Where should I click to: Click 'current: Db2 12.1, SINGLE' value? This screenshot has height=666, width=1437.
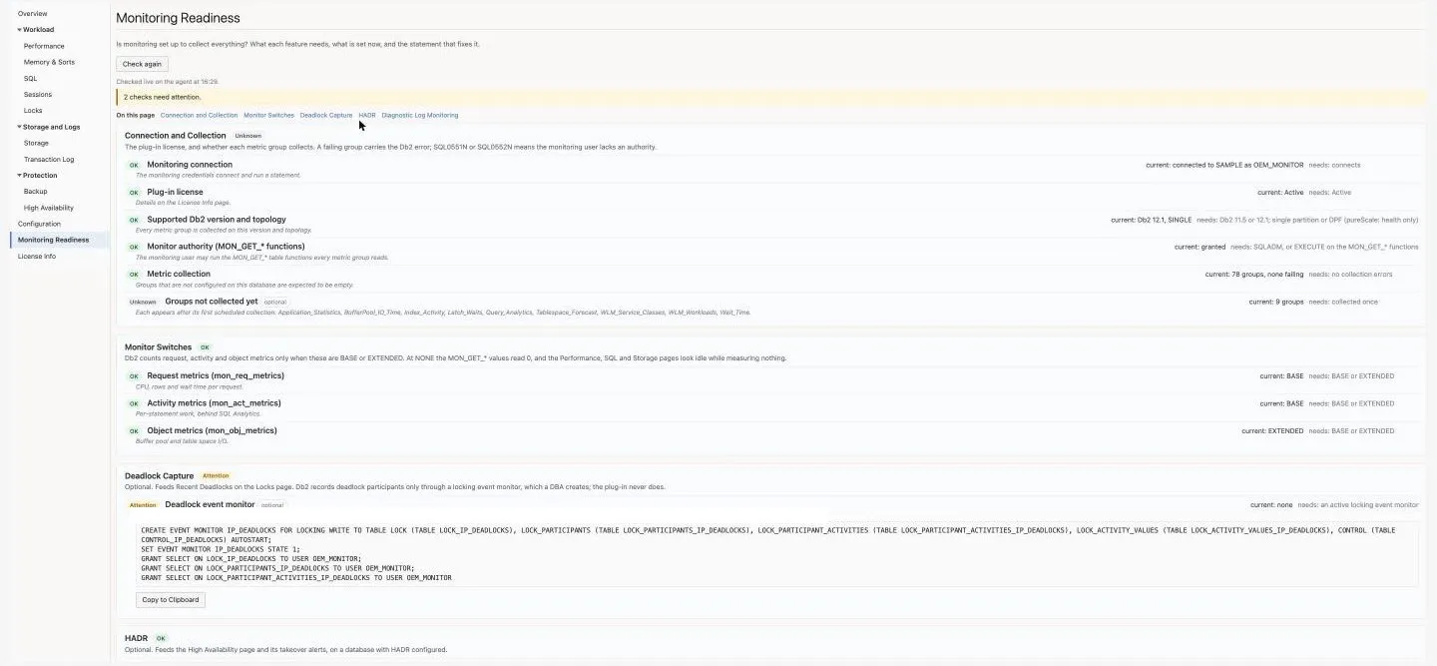pyautogui.click(x=1151, y=220)
